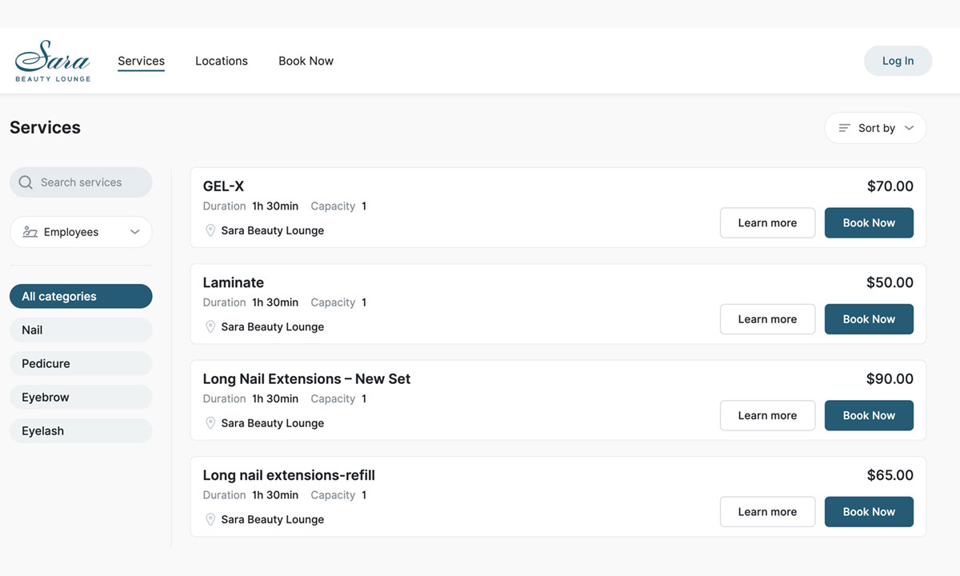Learn more about the Laminate service
Viewport: 960px width, 576px height.
point(767,319)
